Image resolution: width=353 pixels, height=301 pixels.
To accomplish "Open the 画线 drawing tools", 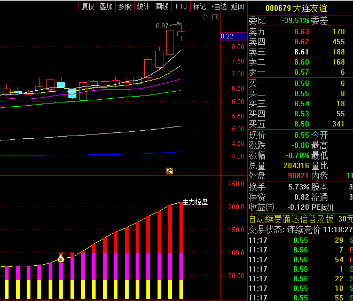I will (x=162, y=6).
